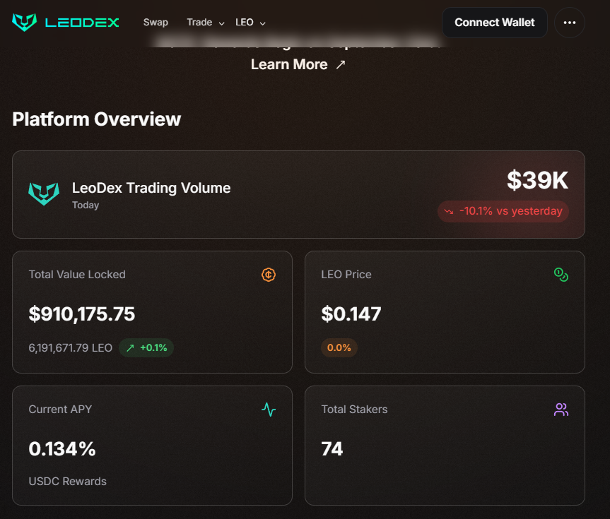
Task: Click the $0.147 price value
Action: click(351, 314)
